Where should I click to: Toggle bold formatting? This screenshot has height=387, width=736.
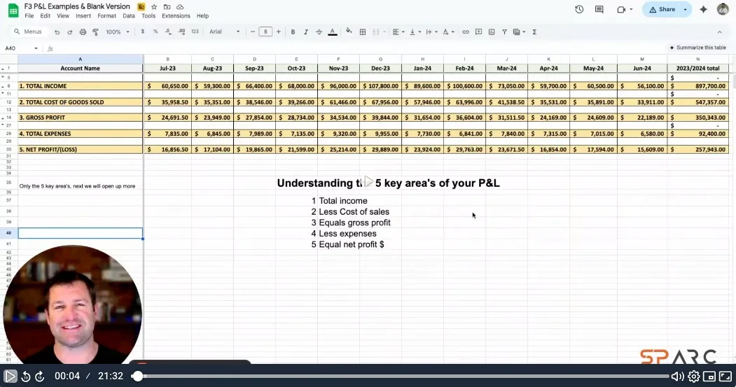click(x=293, y=32)
